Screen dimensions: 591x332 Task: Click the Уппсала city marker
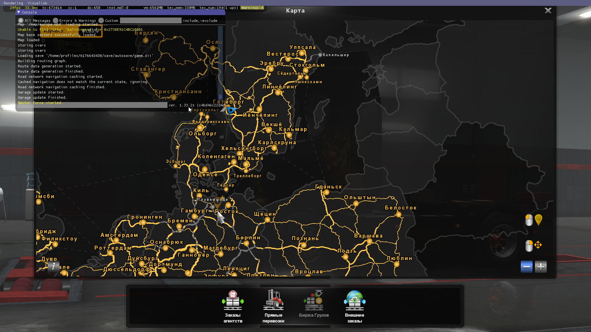(x=302, y=53)
